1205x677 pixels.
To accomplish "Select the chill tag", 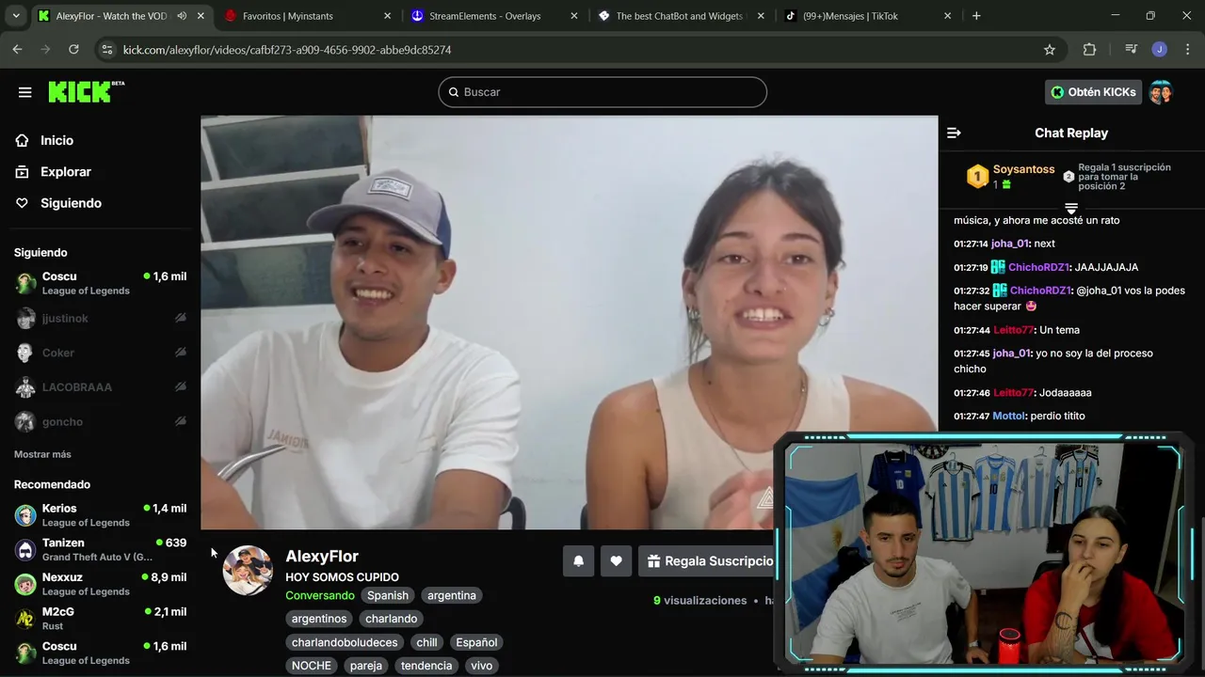I will (427, 642).
